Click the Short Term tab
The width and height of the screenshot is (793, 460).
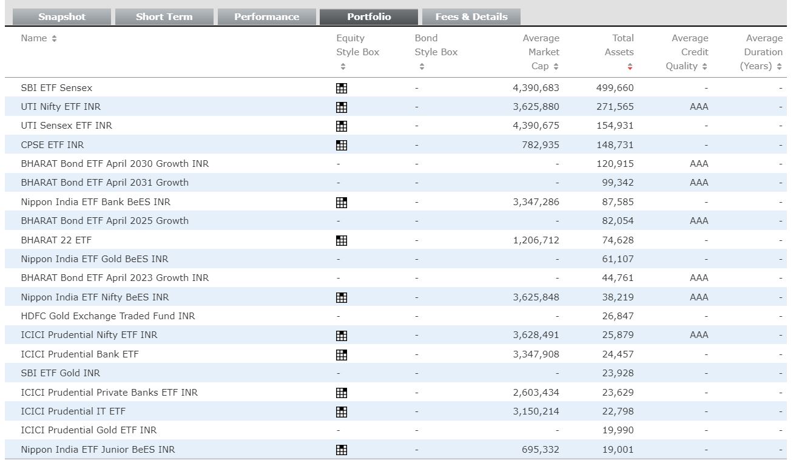click(x=164, y=17)
